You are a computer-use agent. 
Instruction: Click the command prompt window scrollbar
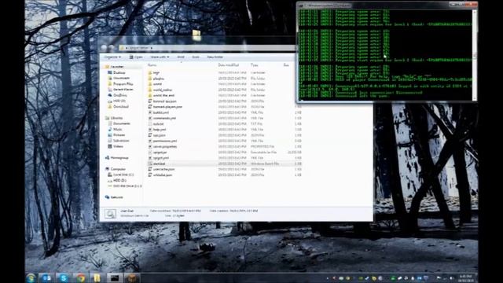click(475, 55)
